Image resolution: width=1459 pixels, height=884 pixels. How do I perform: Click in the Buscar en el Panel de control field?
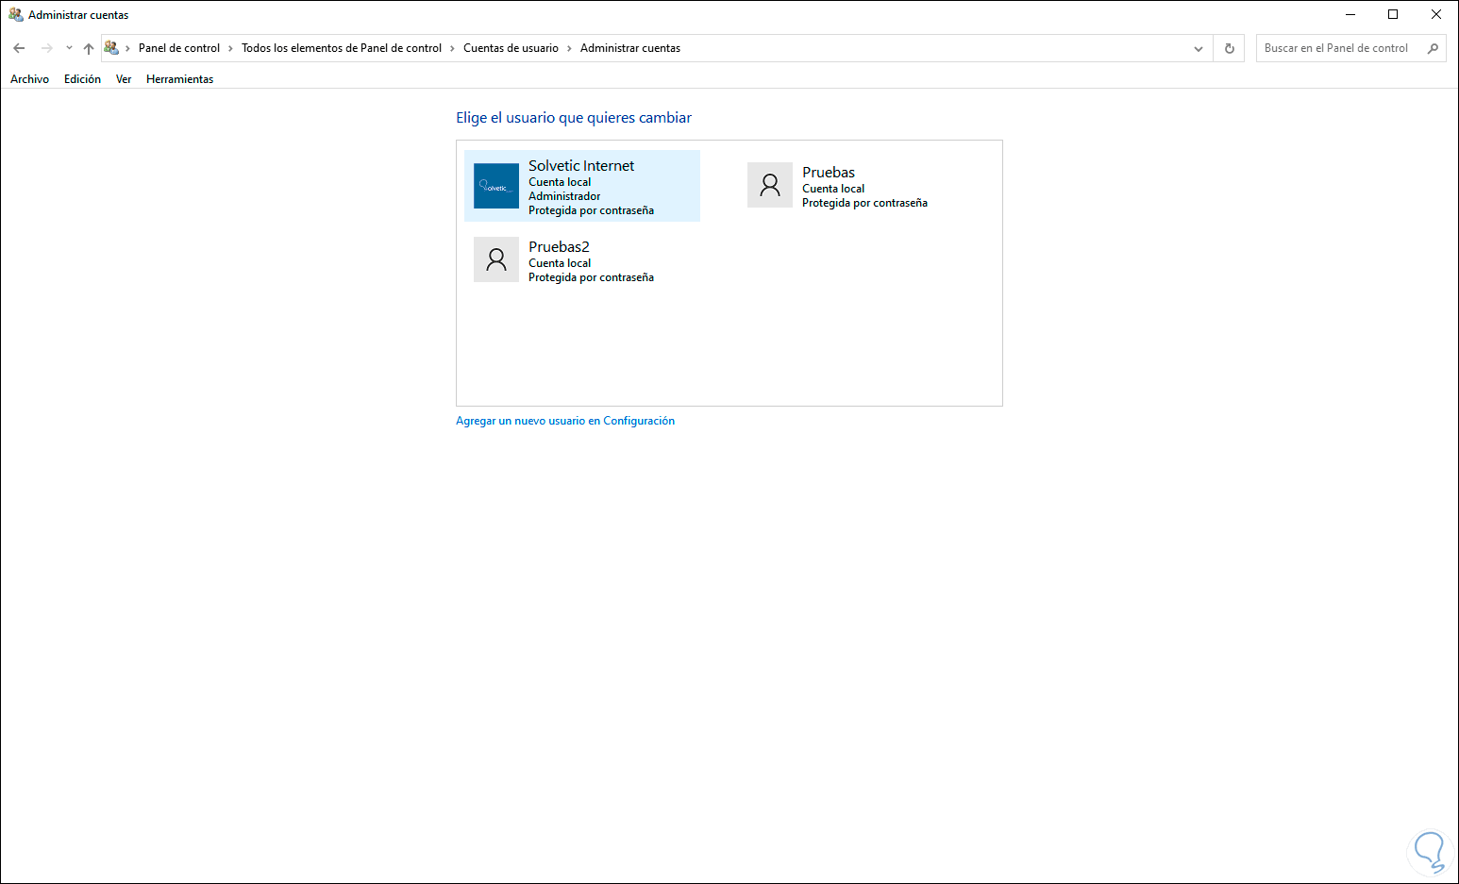click(1340, 47)
